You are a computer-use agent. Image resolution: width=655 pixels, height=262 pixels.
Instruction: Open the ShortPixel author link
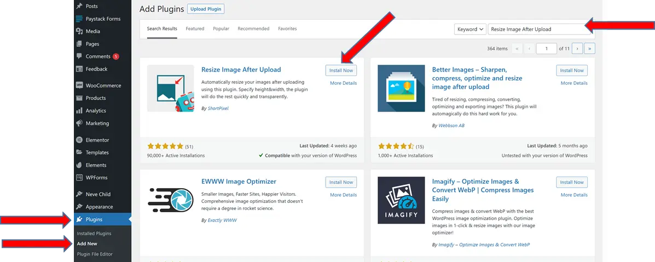tap(218, 108)
